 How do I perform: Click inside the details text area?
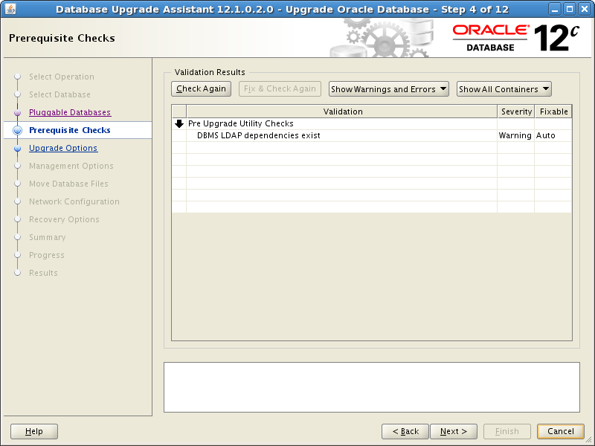[371, 387]
